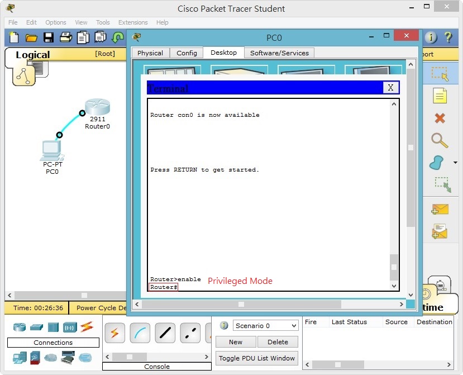Choose the Draw Polygon shape tool
This screenshot has height=375, width=463.
(x=436, y=163)
